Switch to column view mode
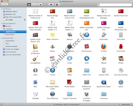133x106 pixels. (37, 5)
